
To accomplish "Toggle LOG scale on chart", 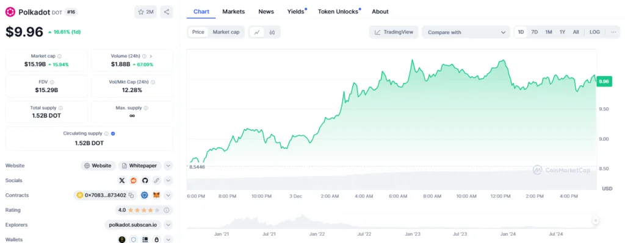I will coord(594,32).
